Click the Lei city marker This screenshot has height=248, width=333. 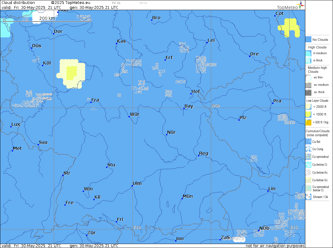(x=207, y=43)
